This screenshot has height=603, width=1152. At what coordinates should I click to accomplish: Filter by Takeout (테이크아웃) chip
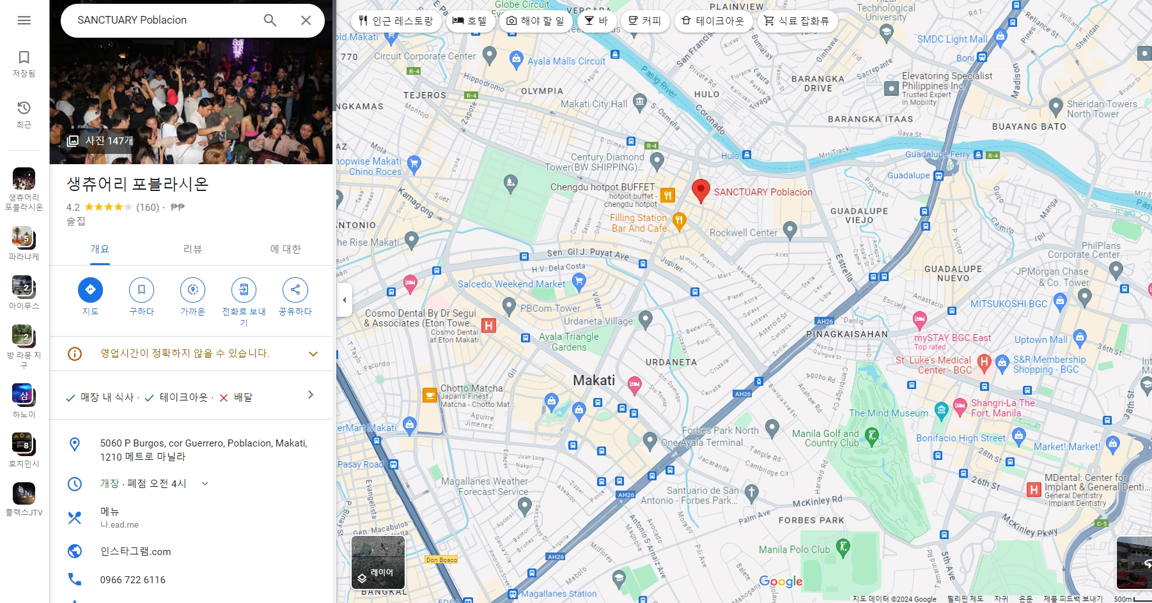pyautogui.click(x=713, y=20)
